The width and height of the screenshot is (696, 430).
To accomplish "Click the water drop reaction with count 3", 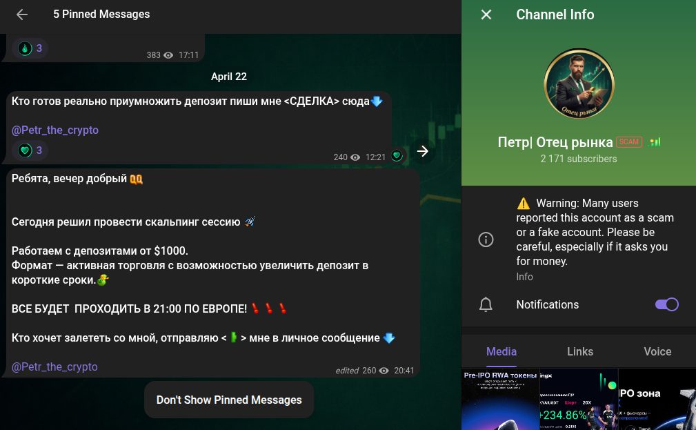I will click(31, 48).
